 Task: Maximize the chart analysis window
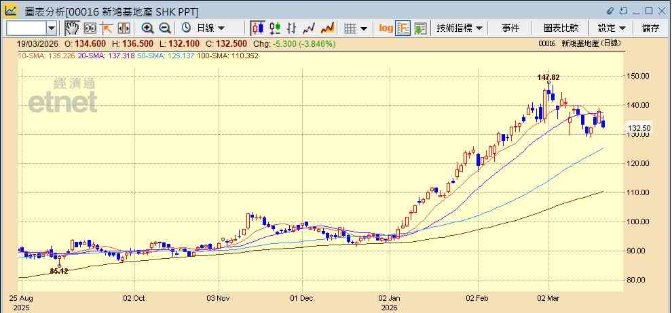point(649,11)
